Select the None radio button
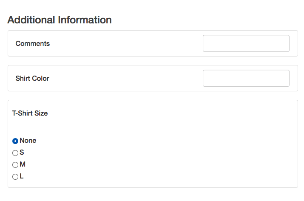The height and width of the screenshot is (201, 304). [x=15, y=141]
